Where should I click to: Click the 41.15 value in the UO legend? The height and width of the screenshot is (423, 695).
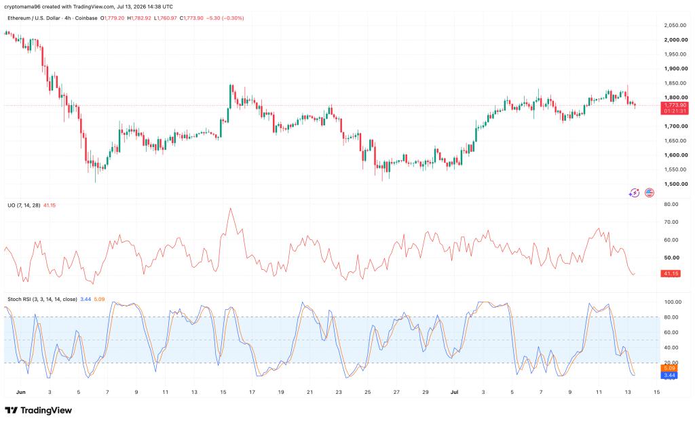50,205
